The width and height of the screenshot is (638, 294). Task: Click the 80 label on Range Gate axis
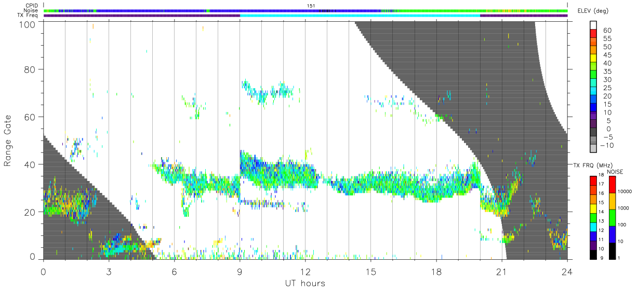tap(30, 69)
